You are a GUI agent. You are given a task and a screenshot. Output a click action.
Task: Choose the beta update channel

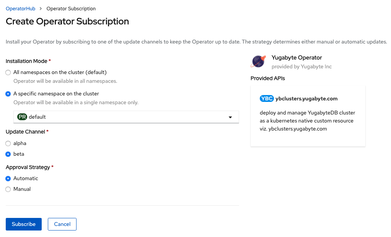(8, 154)
